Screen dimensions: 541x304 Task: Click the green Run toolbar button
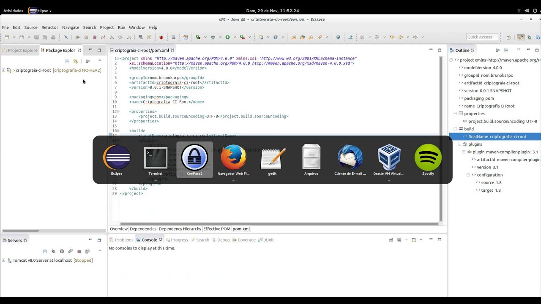227,37
